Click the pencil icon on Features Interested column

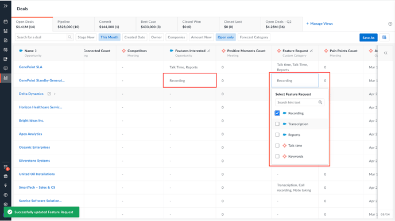point(209,51)
